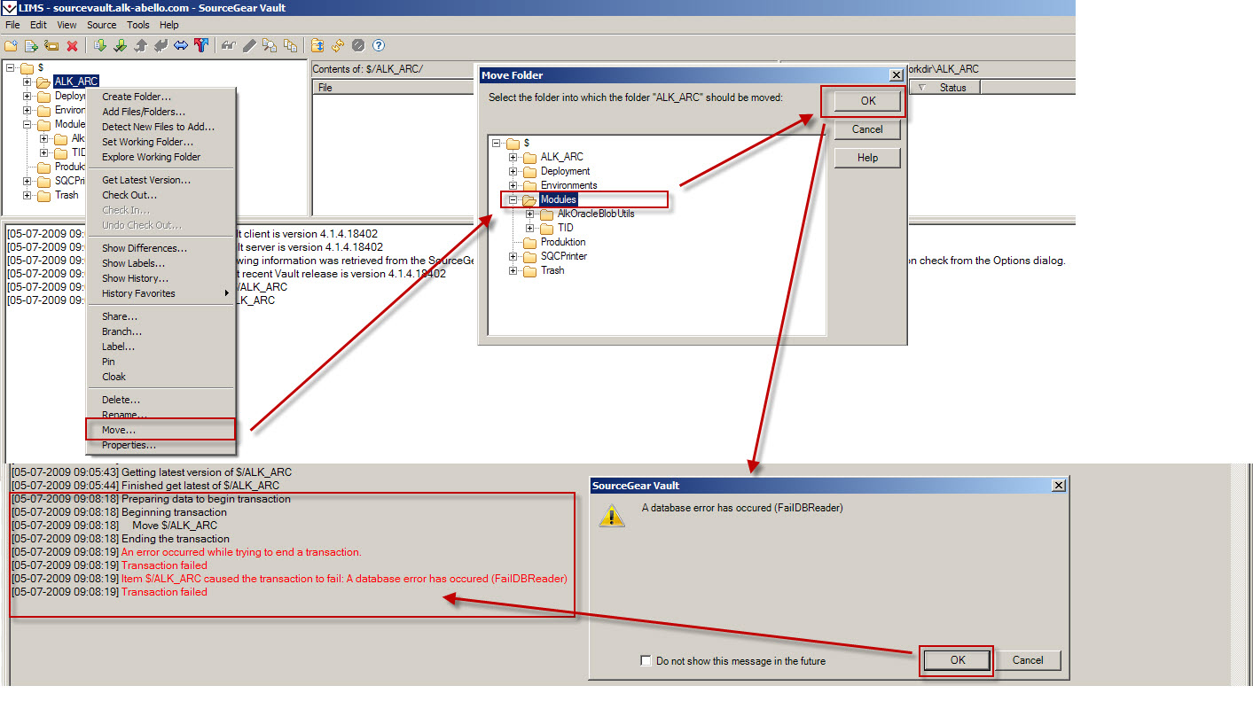This screenshot has height=709, width=1253.
Task: Click Help in the Move Folder dialog
Action: pos(867,158)
